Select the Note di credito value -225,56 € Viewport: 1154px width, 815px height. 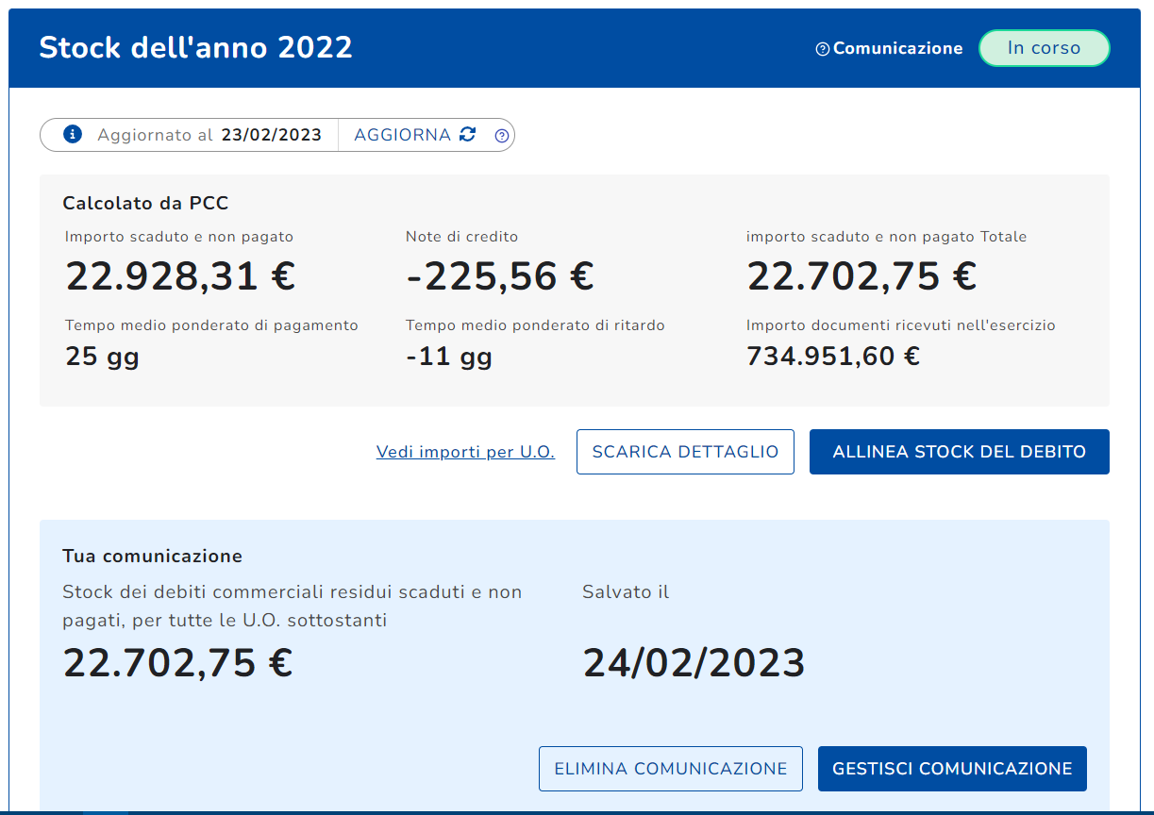coord(500,276)
